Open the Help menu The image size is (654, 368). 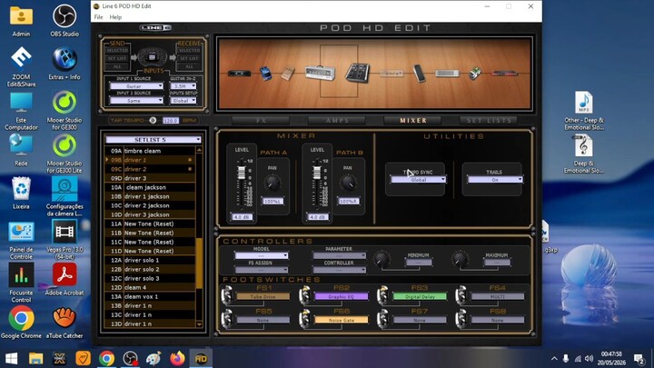115,17
